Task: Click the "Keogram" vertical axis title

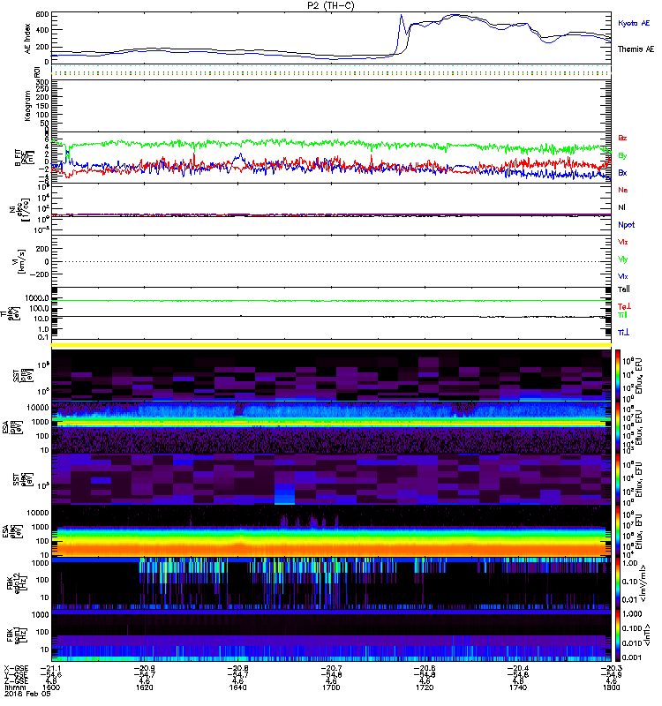Action: 28,106
